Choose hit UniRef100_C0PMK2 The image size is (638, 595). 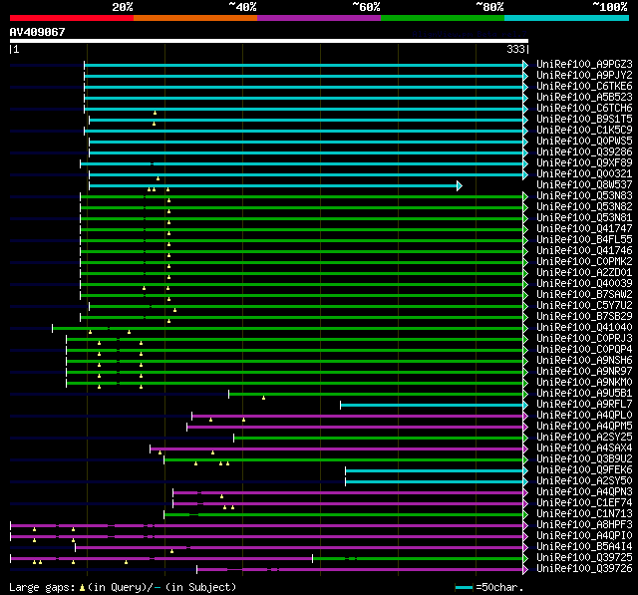coord(584,262)
